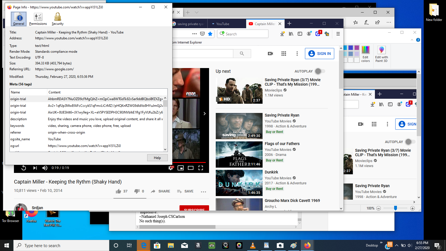This screenshot has height=251, width=446.
Task: Select the dark blue color swatch in Paint
Action: 351,48
